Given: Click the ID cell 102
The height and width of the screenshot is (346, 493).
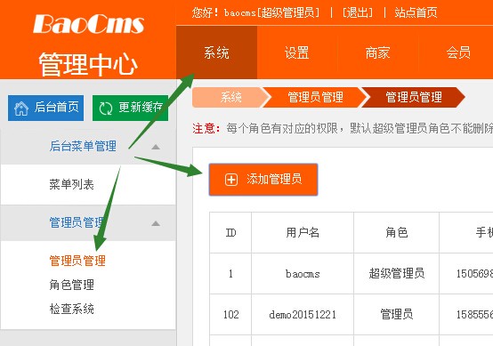Looking at the screenshot, I should (230, 315).
